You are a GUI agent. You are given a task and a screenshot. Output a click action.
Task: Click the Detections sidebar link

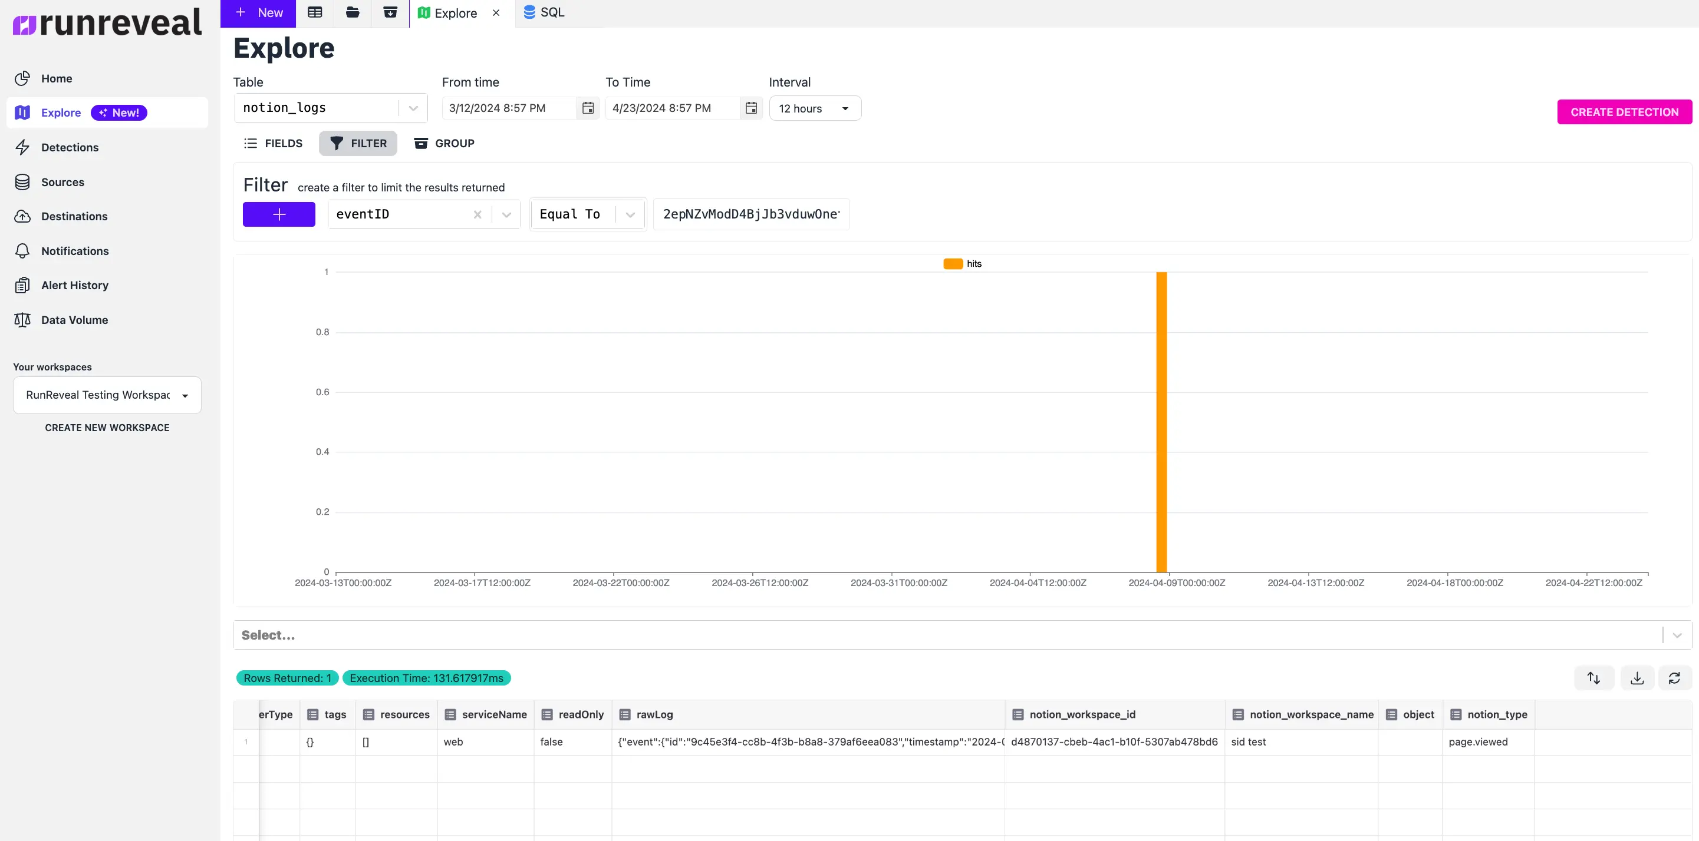click(70, 148)
